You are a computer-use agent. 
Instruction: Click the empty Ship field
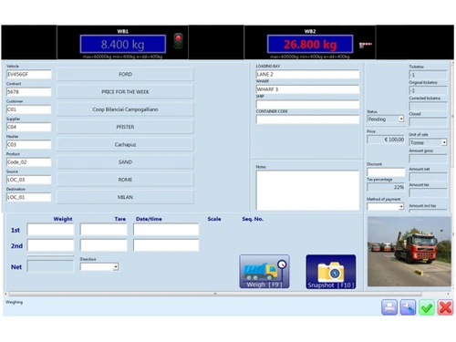pyautogui.click(x=307, y=104)
